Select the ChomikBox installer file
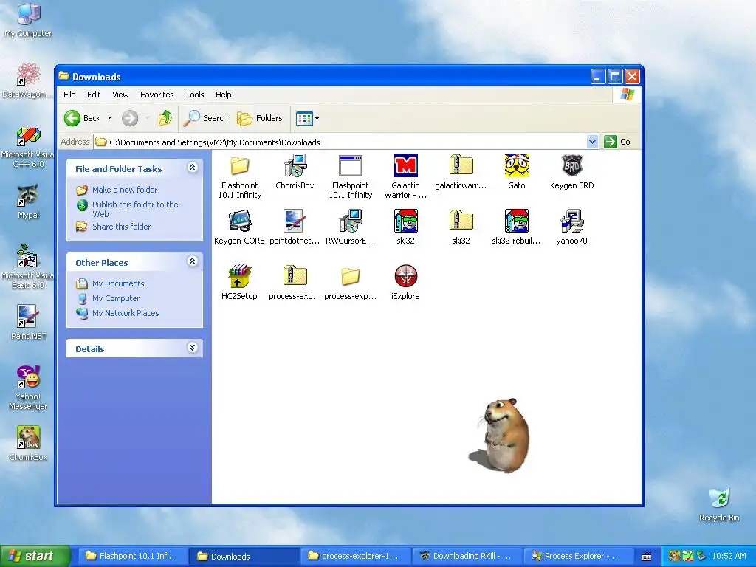The height and width of the screenshot is (567, 756). [295, 166]
